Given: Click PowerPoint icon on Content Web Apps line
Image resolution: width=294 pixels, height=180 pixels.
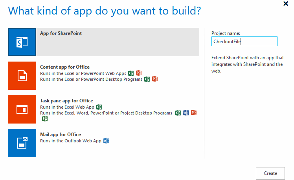Looking at the screenshot, I should [x=138, y=73].
